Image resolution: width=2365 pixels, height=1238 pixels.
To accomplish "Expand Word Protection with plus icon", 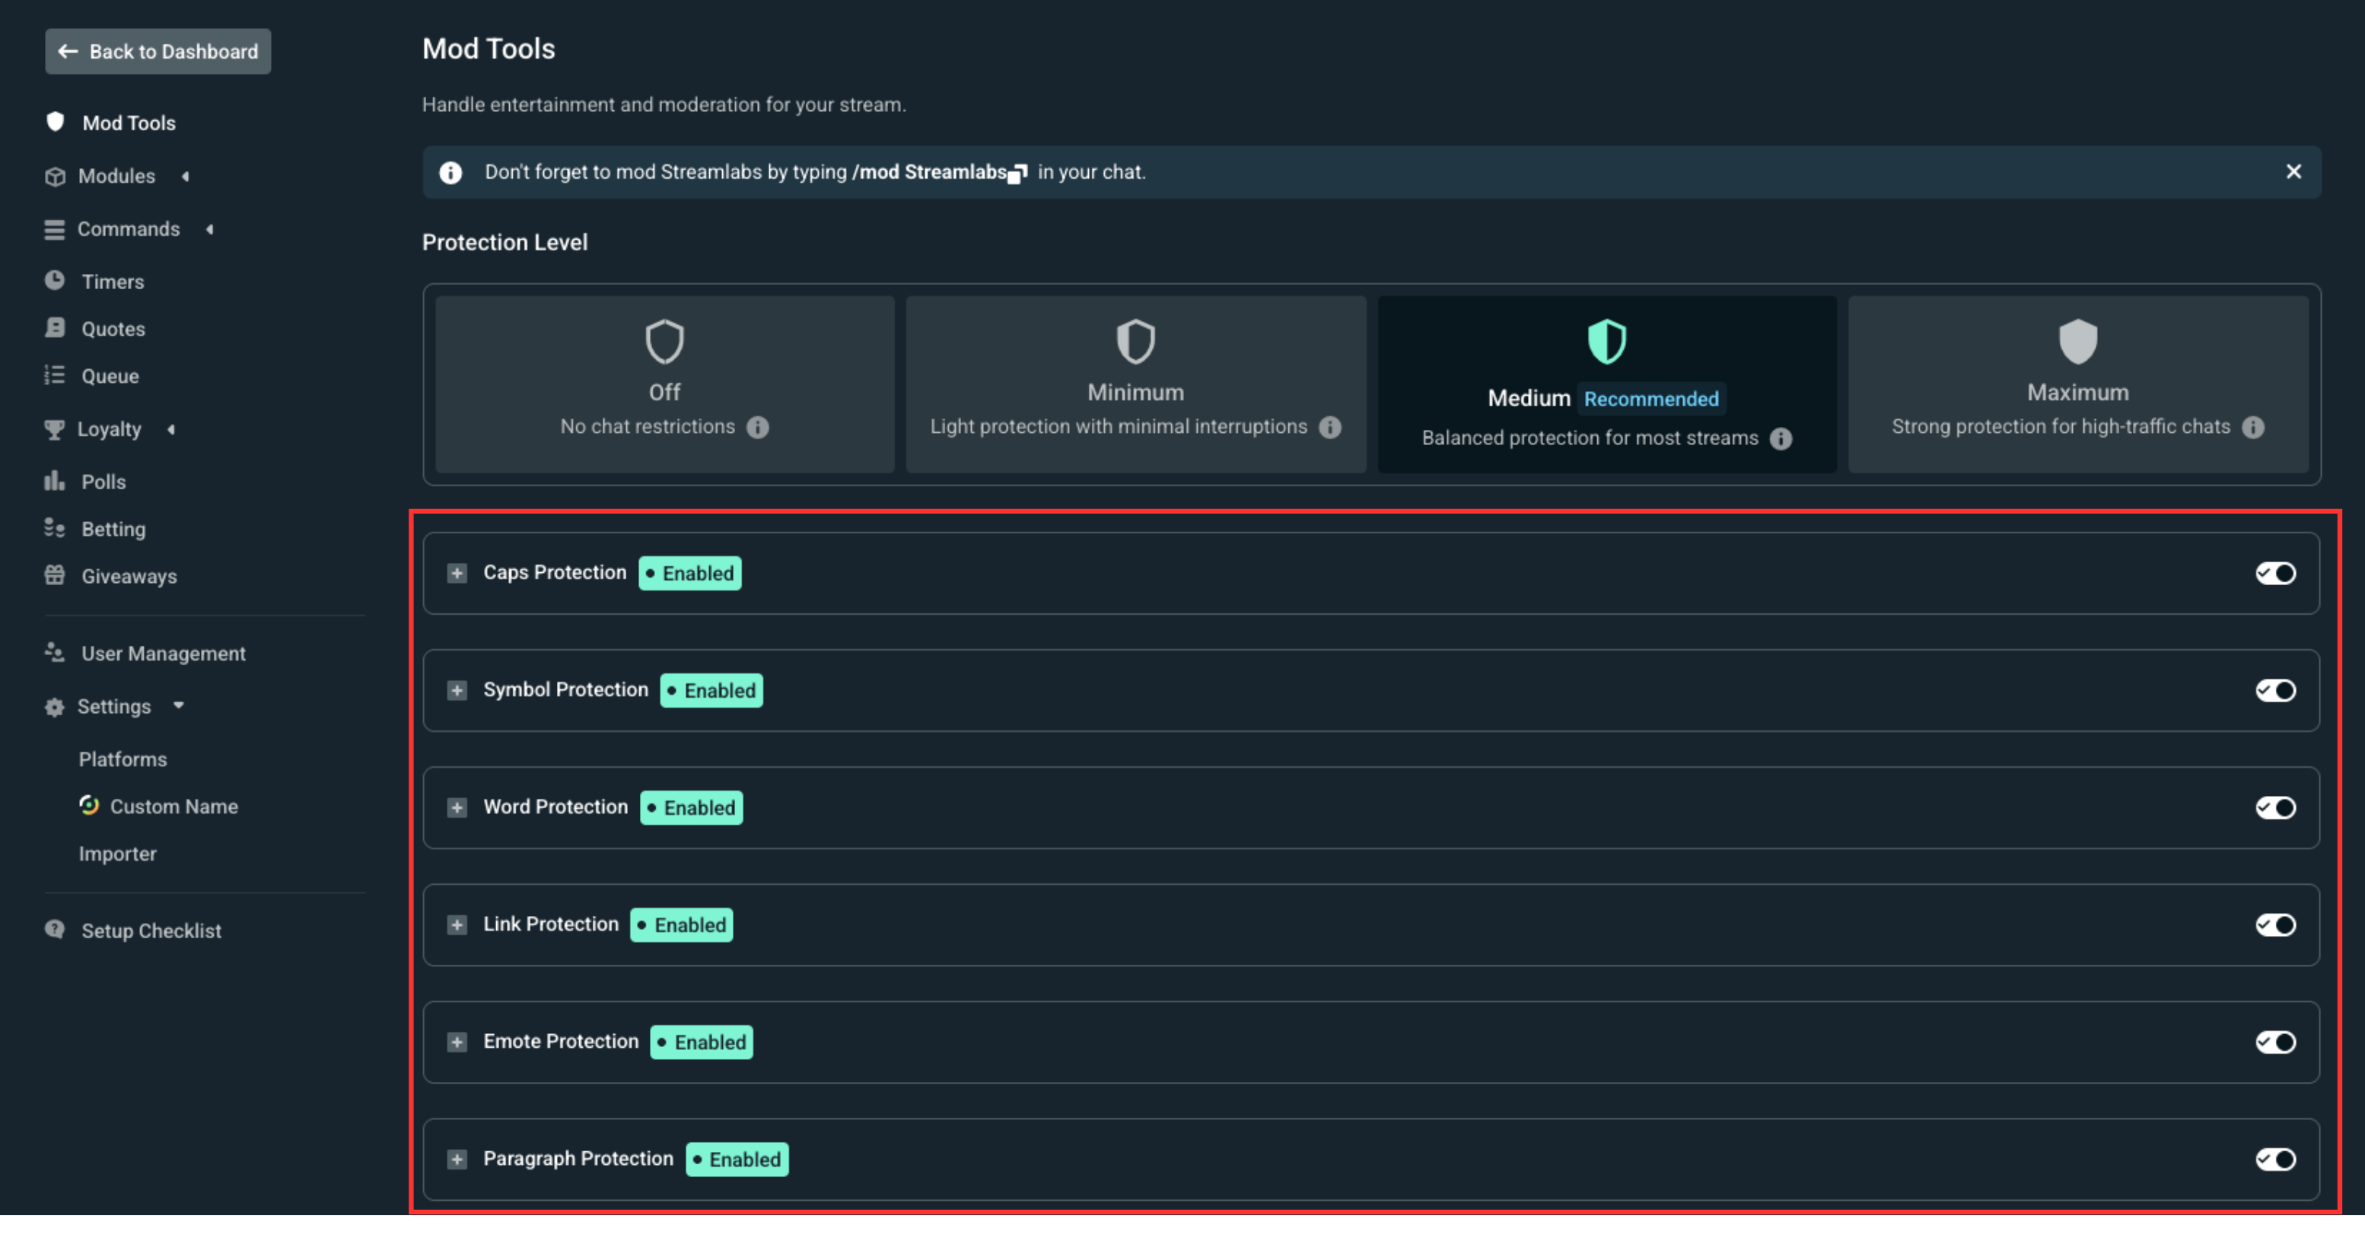I will (457, 807).
